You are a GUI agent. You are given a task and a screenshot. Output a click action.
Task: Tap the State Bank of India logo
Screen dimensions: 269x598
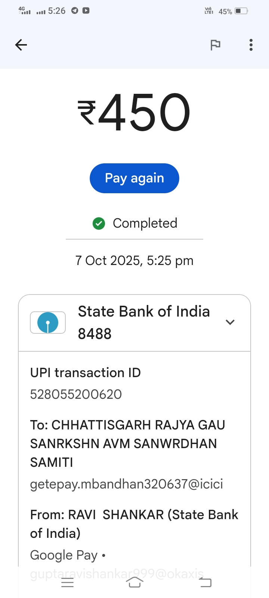[48, 323]
